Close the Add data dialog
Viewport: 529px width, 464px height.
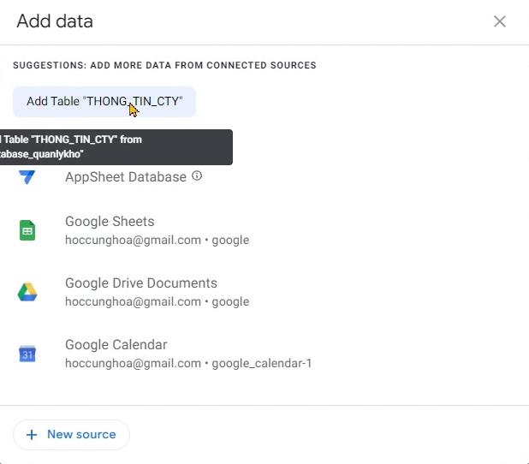[500, 21]
